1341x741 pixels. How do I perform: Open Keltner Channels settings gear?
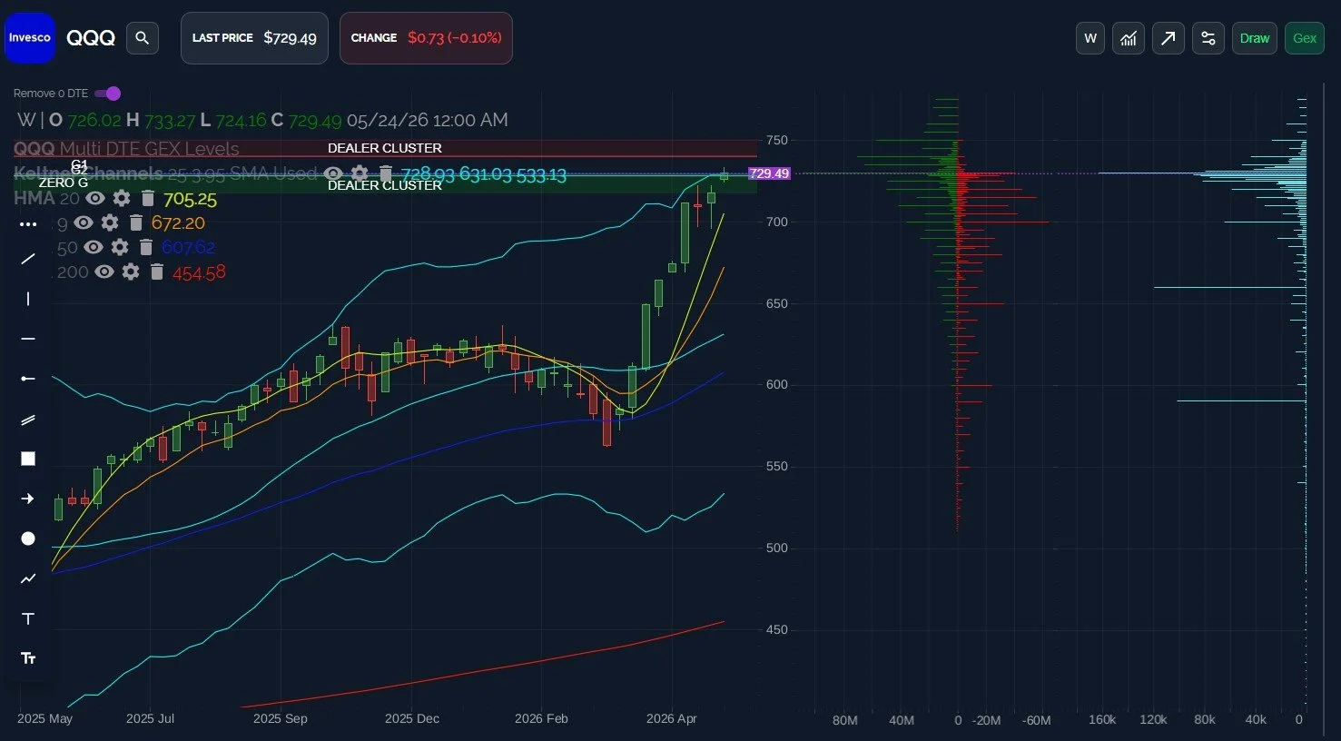360,173
